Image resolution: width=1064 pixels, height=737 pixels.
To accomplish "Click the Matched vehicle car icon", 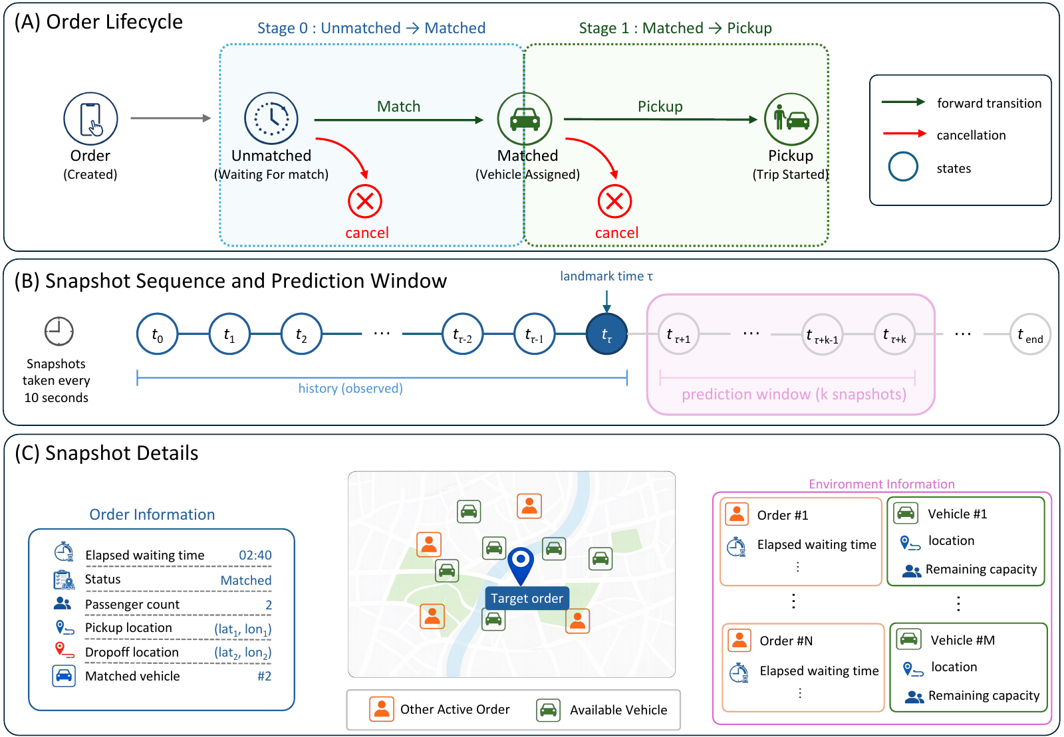I will (64, 676).
